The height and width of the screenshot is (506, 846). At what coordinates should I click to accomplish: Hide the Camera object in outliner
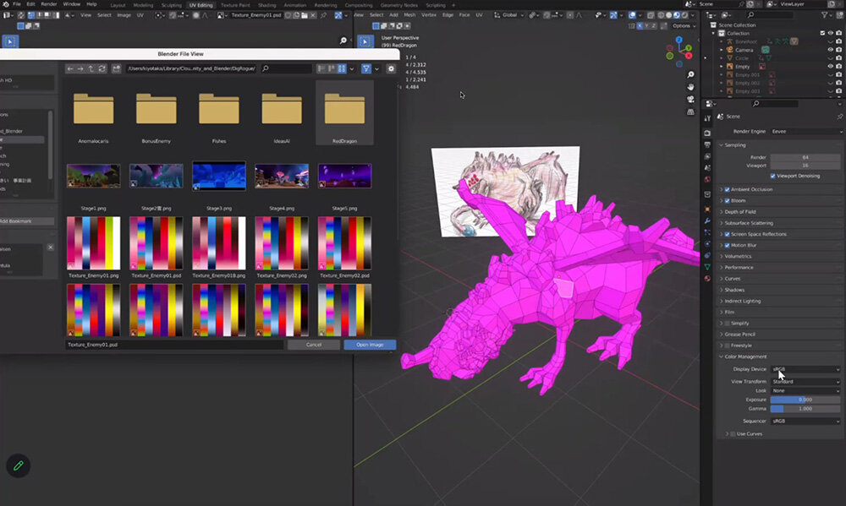[829, 50]
